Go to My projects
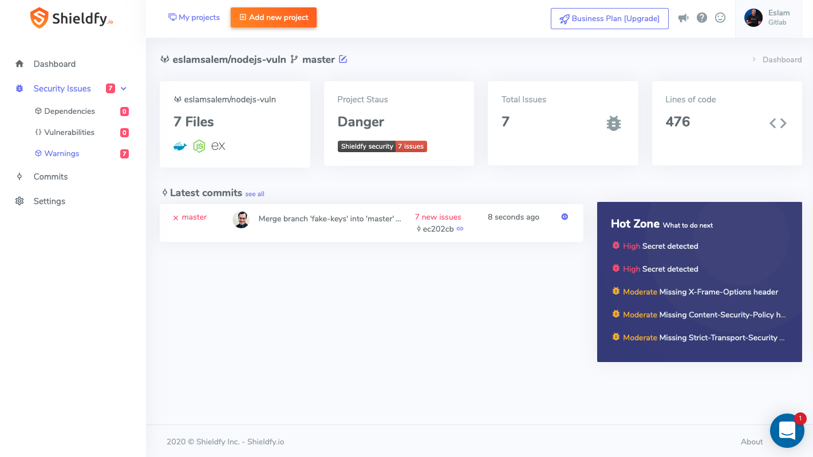 [x=194, y=17]
